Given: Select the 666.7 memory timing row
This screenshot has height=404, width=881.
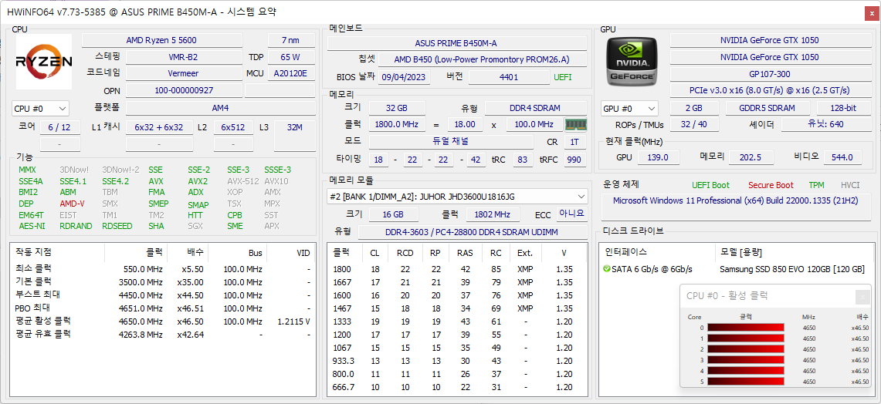Looking at the screenshot, I should (457, 387).
